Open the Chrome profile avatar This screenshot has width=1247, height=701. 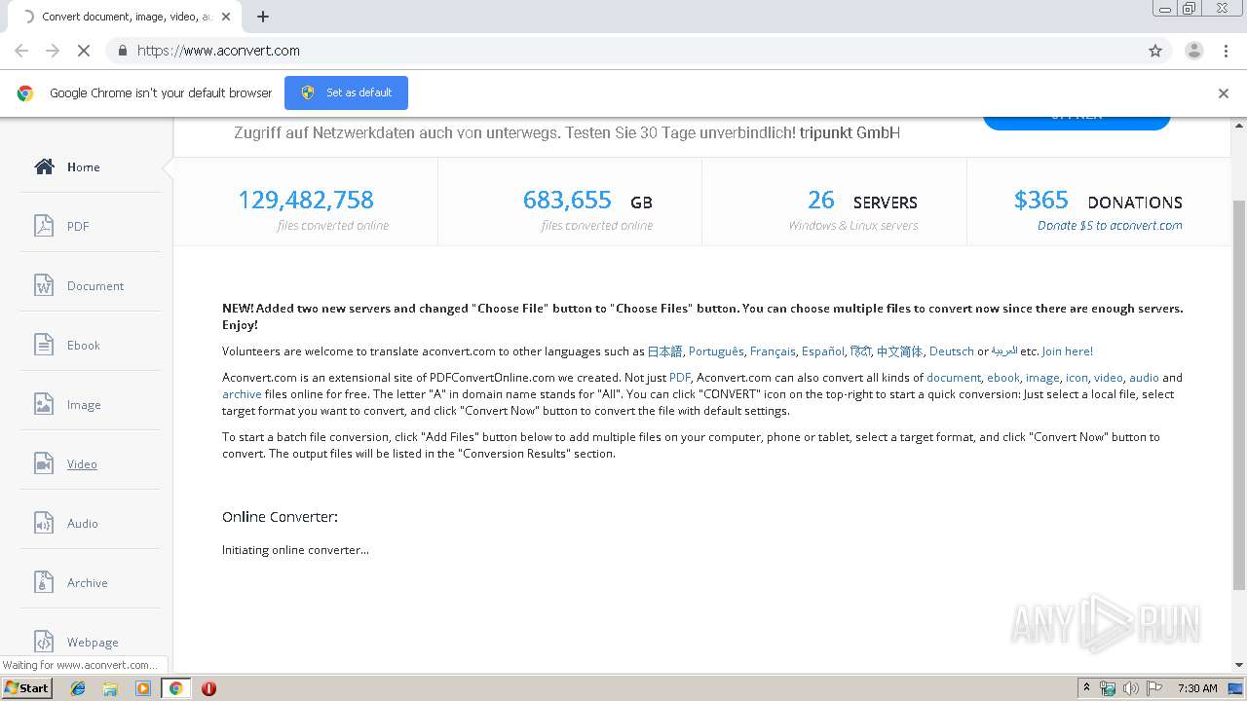pos(1193,51)
